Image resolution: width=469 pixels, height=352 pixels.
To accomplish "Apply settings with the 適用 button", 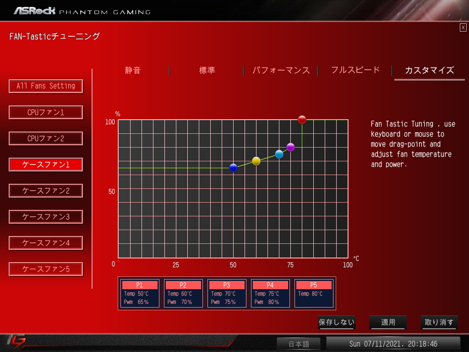I will (388, 322).
